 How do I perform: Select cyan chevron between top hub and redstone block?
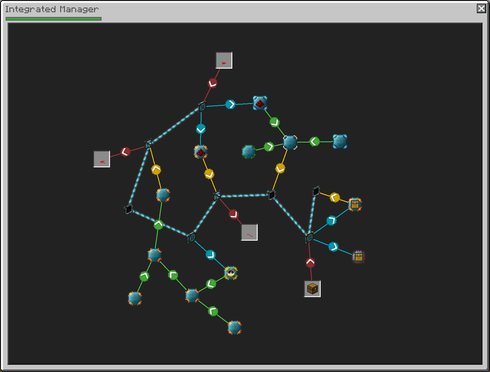[x=230, y=104]
